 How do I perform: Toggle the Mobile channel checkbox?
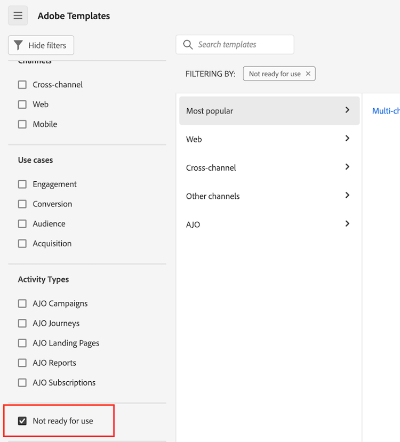pos(22,124)
